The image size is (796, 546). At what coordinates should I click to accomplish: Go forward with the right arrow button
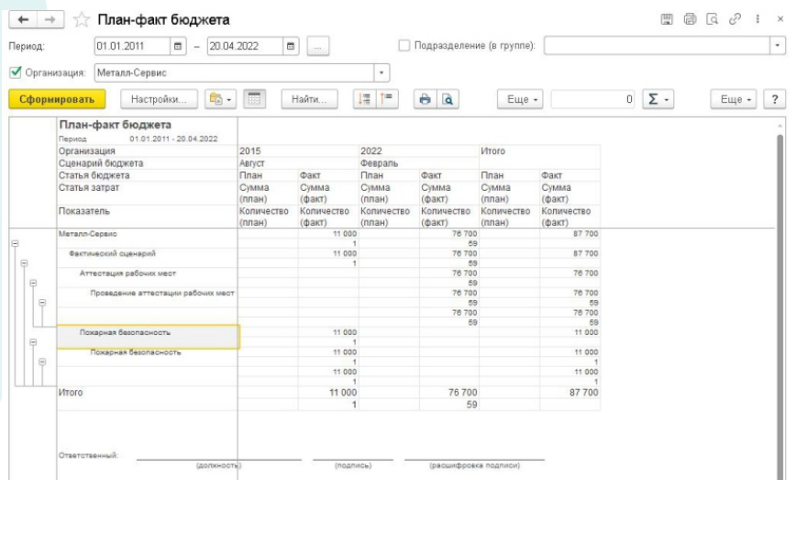[50, 20]
